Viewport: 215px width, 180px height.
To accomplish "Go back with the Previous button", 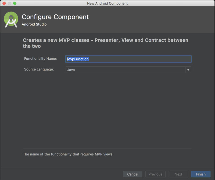I will click(x=155, y=174).
